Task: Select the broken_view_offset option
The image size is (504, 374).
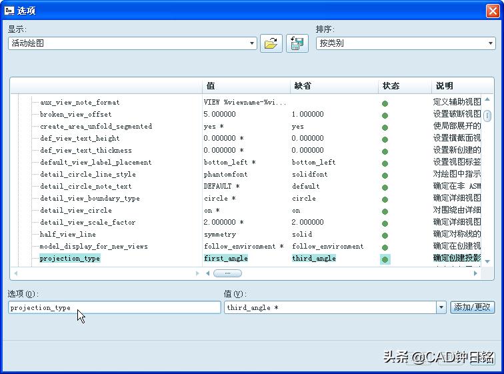Action: point(76,115)
